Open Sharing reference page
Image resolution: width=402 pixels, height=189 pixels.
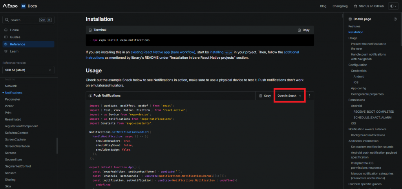point(10,180)
